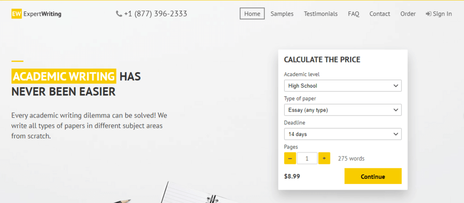Click the phone handset icon
The image size is (464, 203).
click(x=119, y=14)
